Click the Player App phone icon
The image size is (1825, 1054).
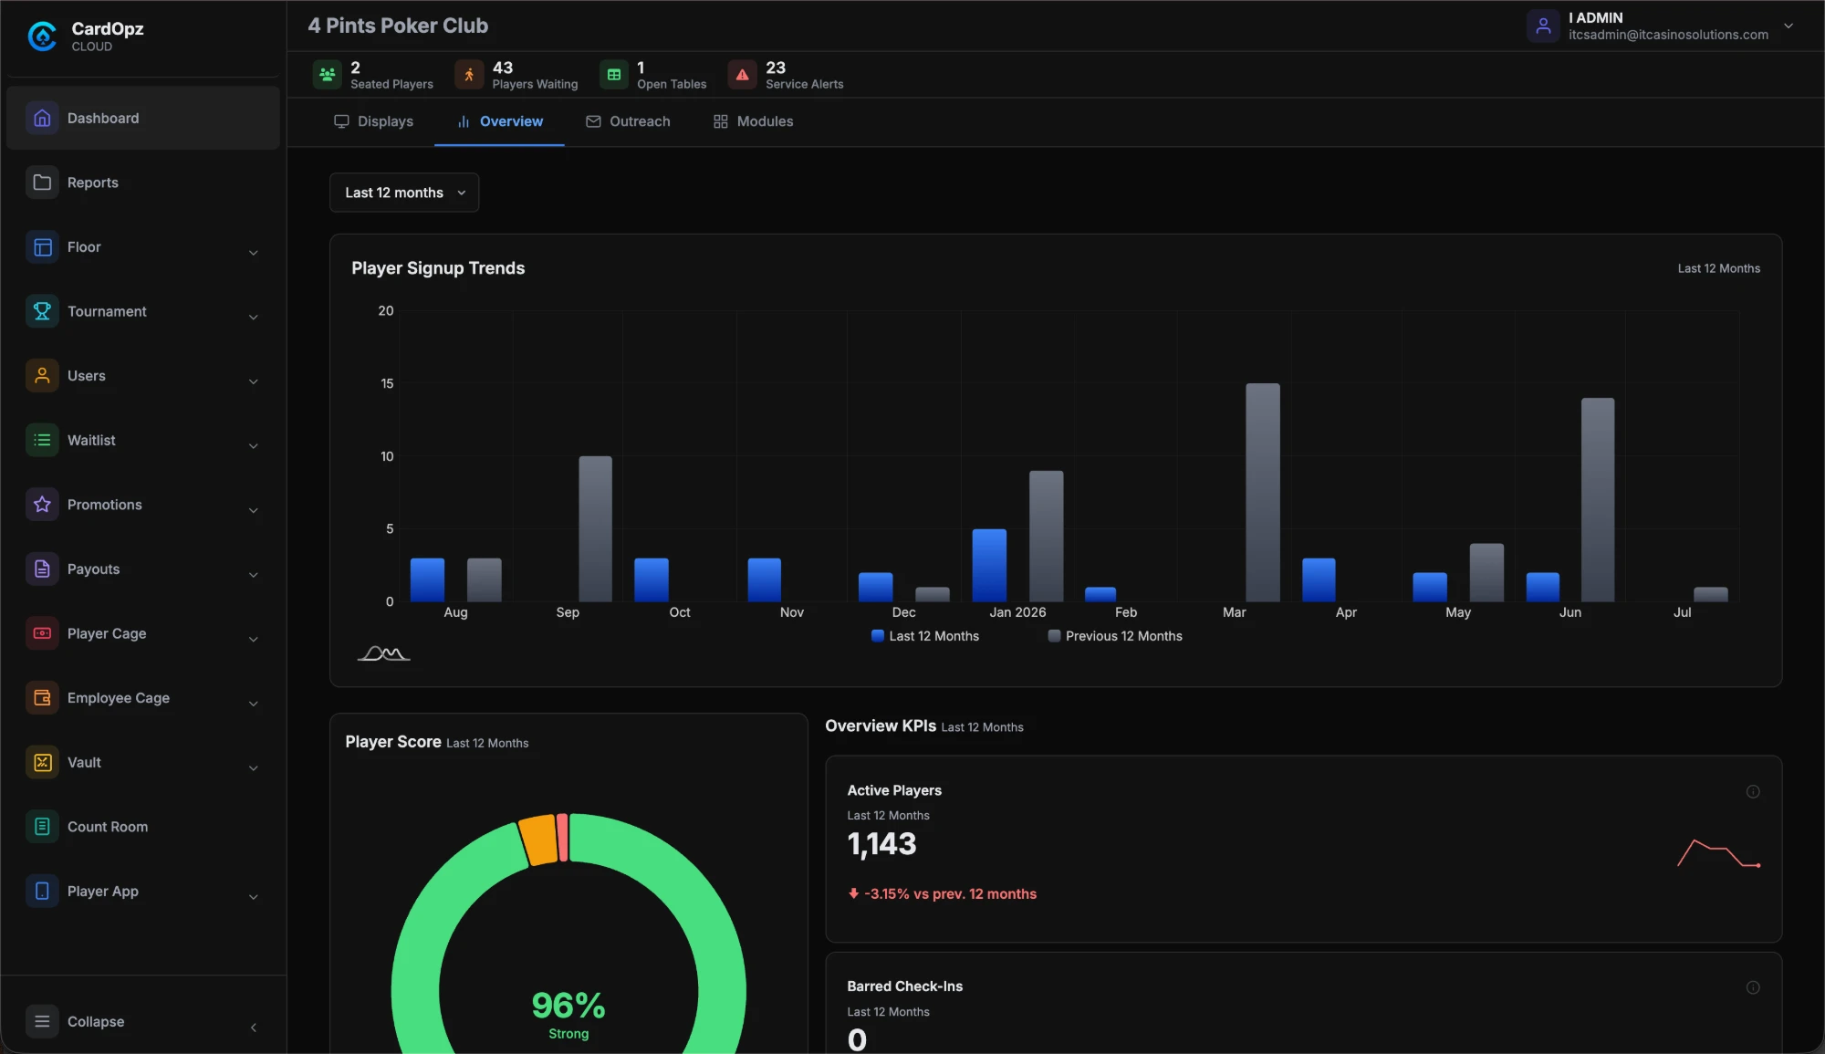(42, 892)
